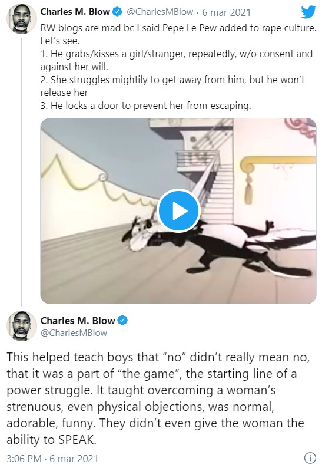322x468 pixels.
Task: Open the 3:06 PM timestamp link
Action: (x=24, y=459)
